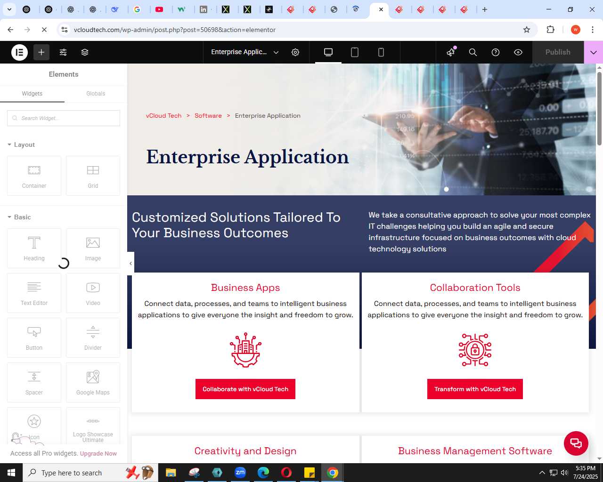Image resolution: width=603 pixels, height=482 pixels.
Task: Switch to the Widgets tab
Action: pyautogui.click(x=32, y=94)
